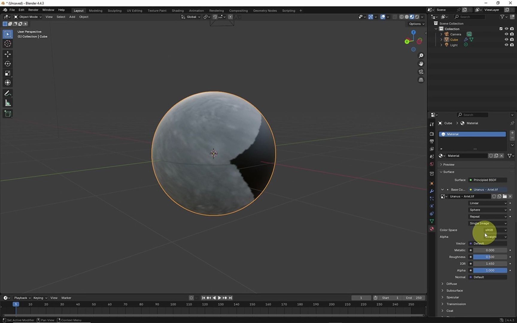This screenshot has width=517, height=323.
Task: Switch orthographic/perspective grid icon
Action: [x=421, y=80]
